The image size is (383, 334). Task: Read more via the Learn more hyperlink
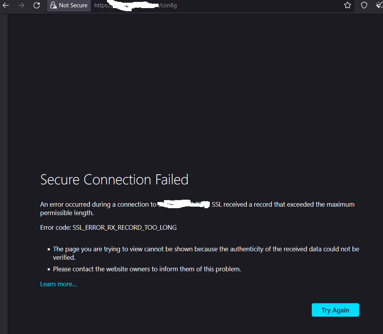58,284
